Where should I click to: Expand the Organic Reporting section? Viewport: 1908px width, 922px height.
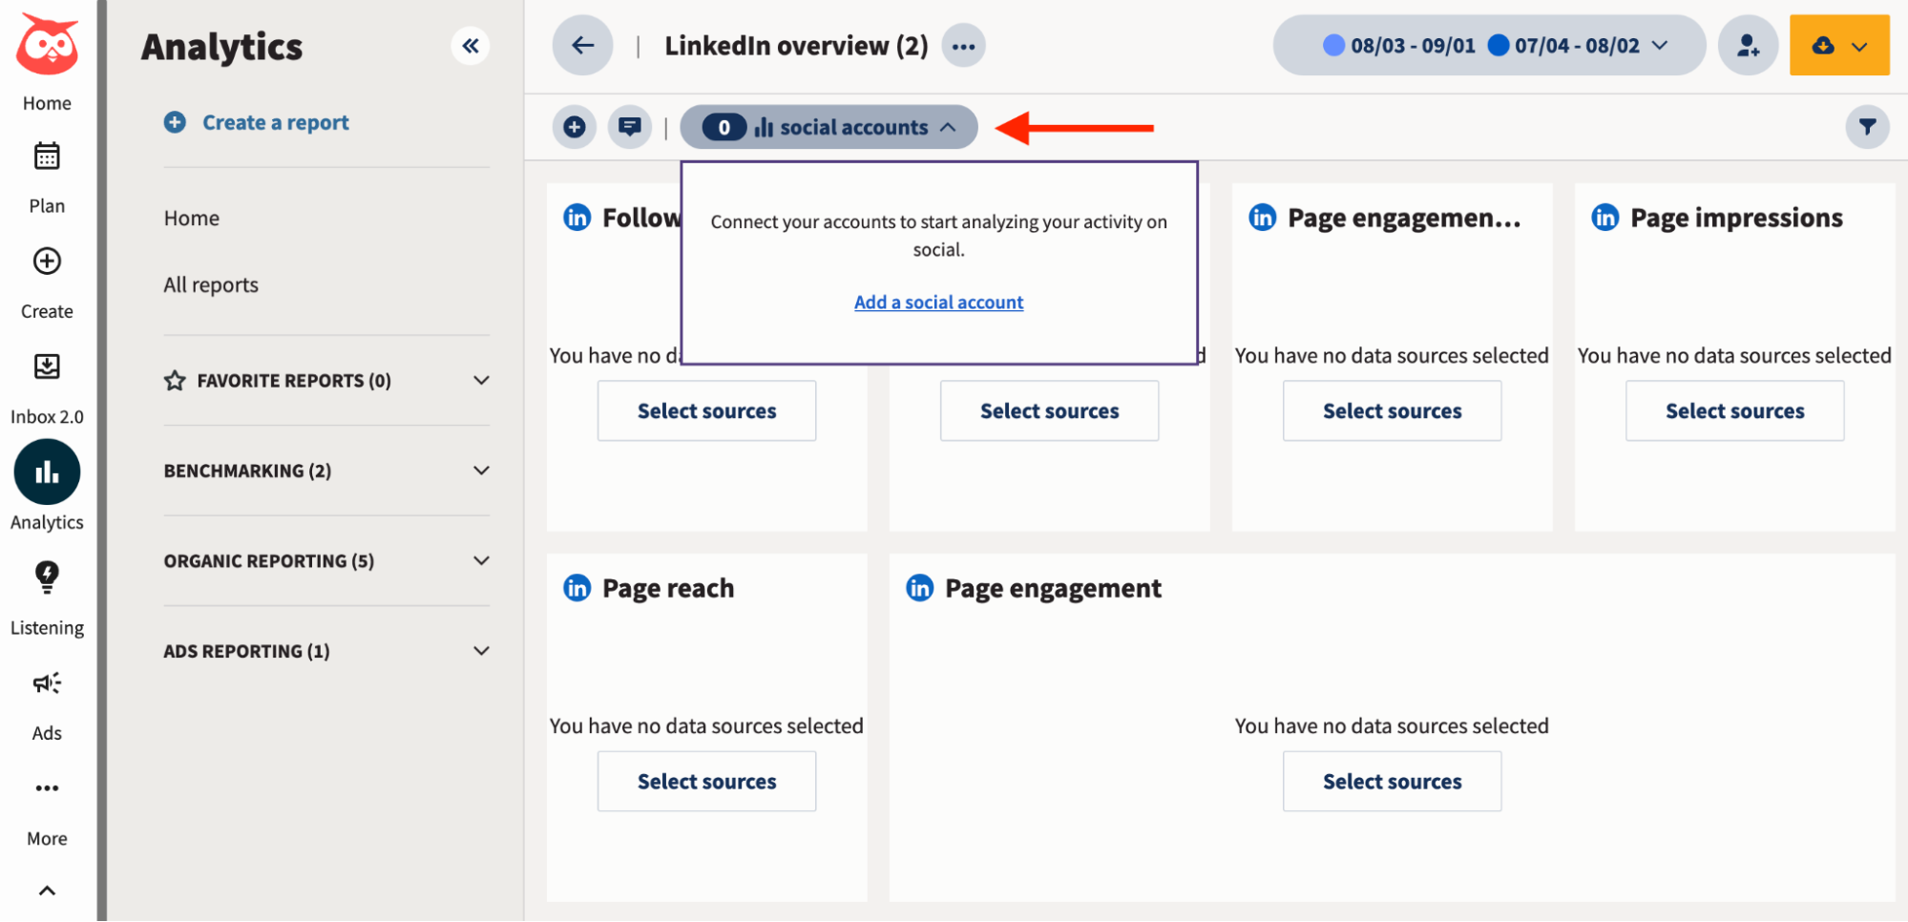pos(481,560)
